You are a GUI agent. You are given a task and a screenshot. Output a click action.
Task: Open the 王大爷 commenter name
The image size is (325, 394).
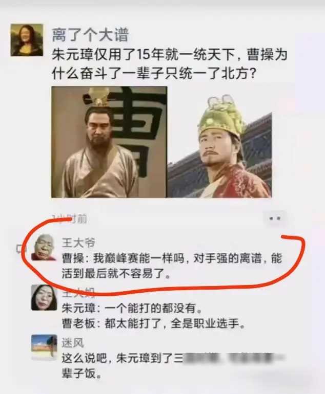coord(78,243)
